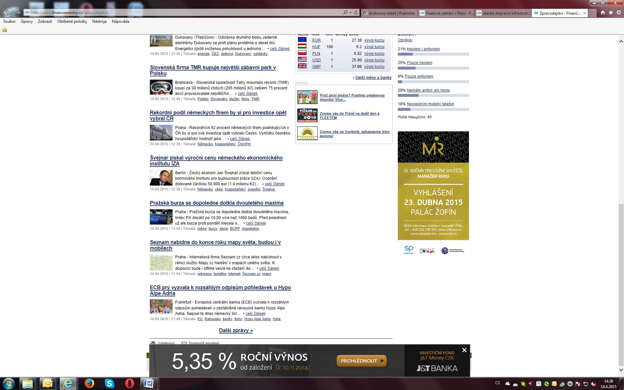Click celý článek link in Dukovany article
This screenshot has height=390, width=624.
[280, 49]
